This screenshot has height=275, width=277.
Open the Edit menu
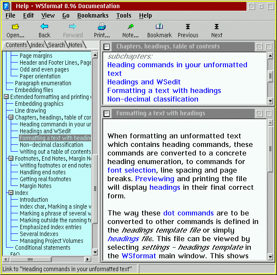[x=28, y=15]
